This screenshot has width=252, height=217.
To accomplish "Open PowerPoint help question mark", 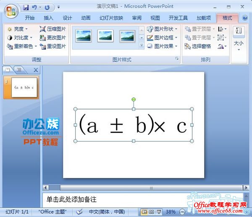I will 245,18.
